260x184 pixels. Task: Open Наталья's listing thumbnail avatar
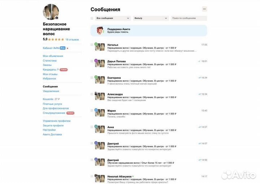point(100,47)
